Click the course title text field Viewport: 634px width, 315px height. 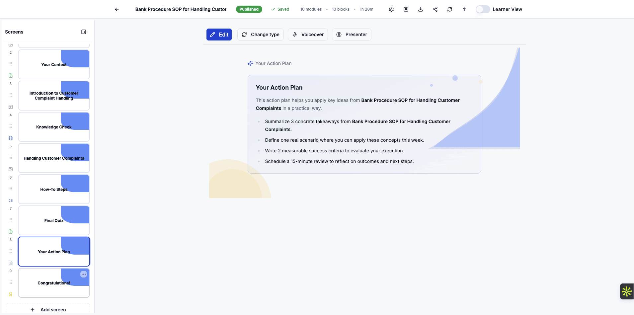[x=181, y=9]
